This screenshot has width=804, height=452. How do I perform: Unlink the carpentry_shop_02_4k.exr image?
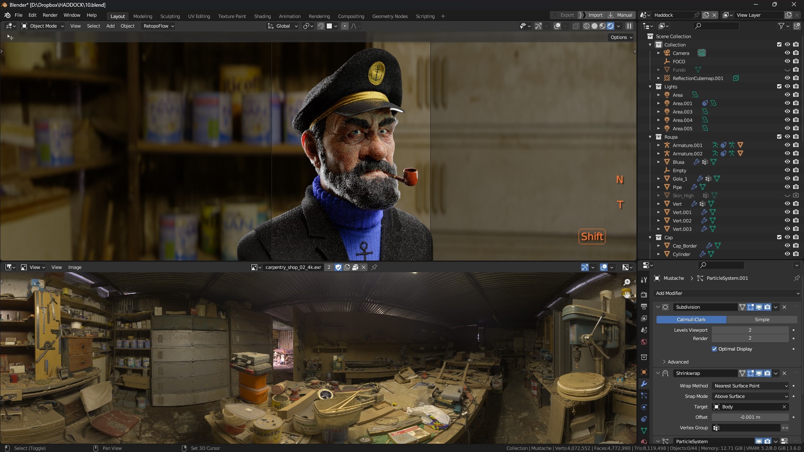(364, 267)
